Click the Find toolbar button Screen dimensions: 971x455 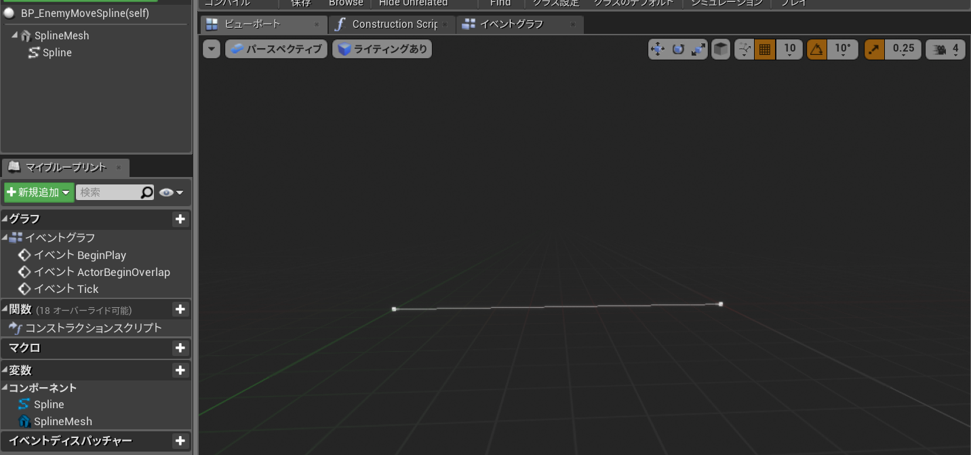500,3
